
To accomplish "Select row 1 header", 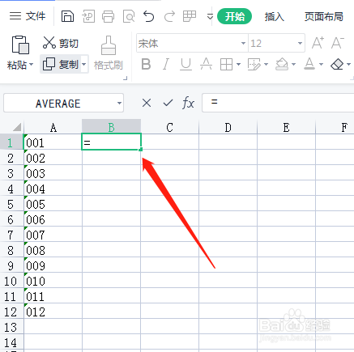I will (x=11, y=142).
